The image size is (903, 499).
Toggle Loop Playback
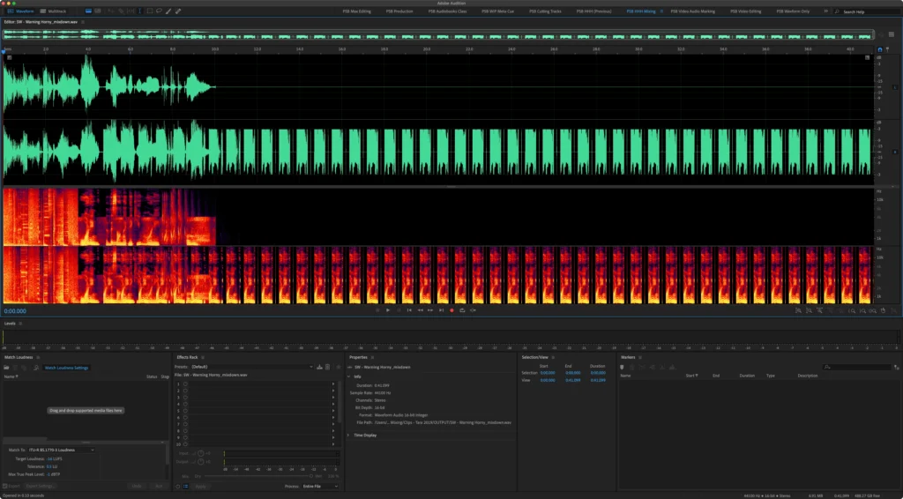(462, 310)
